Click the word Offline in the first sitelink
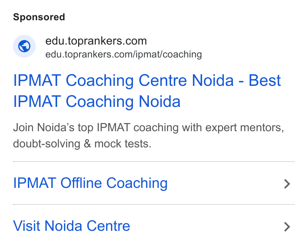Screen dimensions: 308x247 (x=81, y=183)
